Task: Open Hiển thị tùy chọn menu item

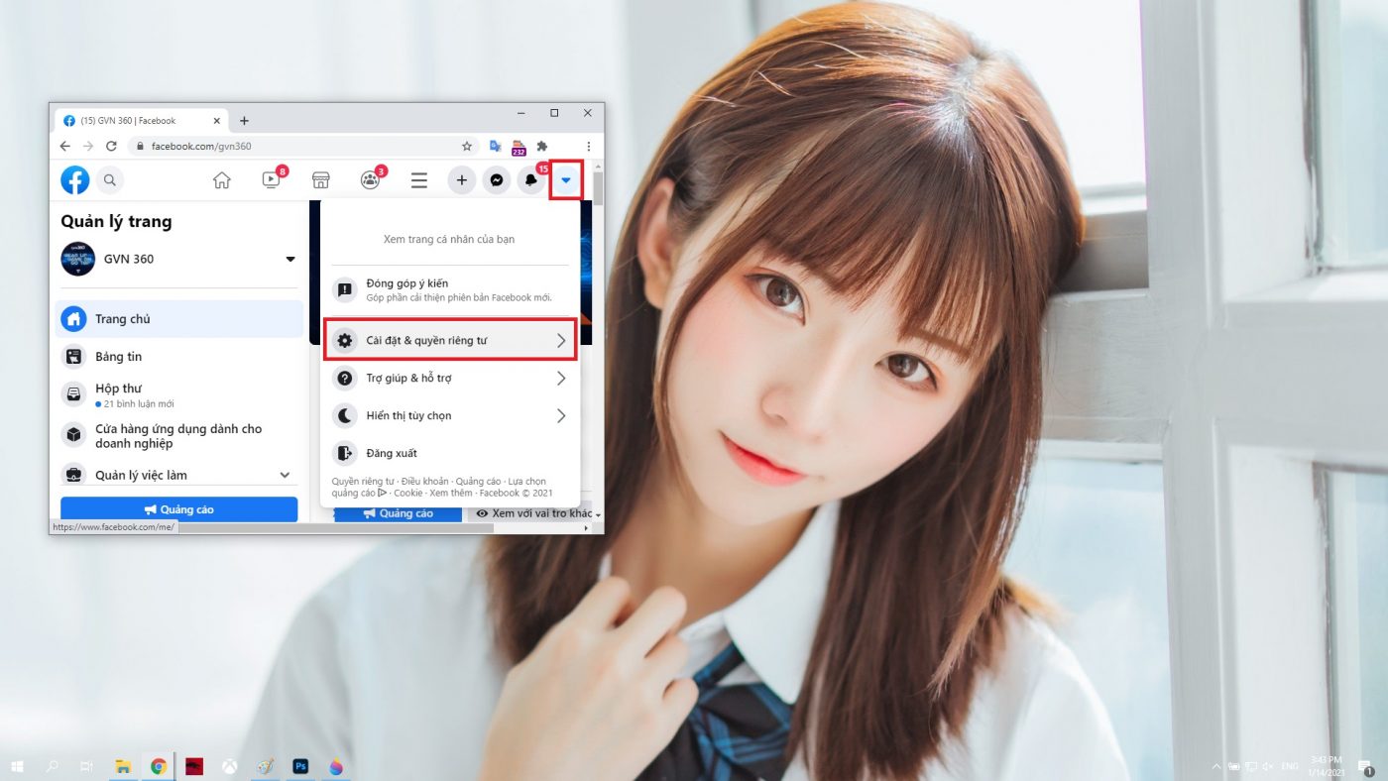Action: coord(450,415)
